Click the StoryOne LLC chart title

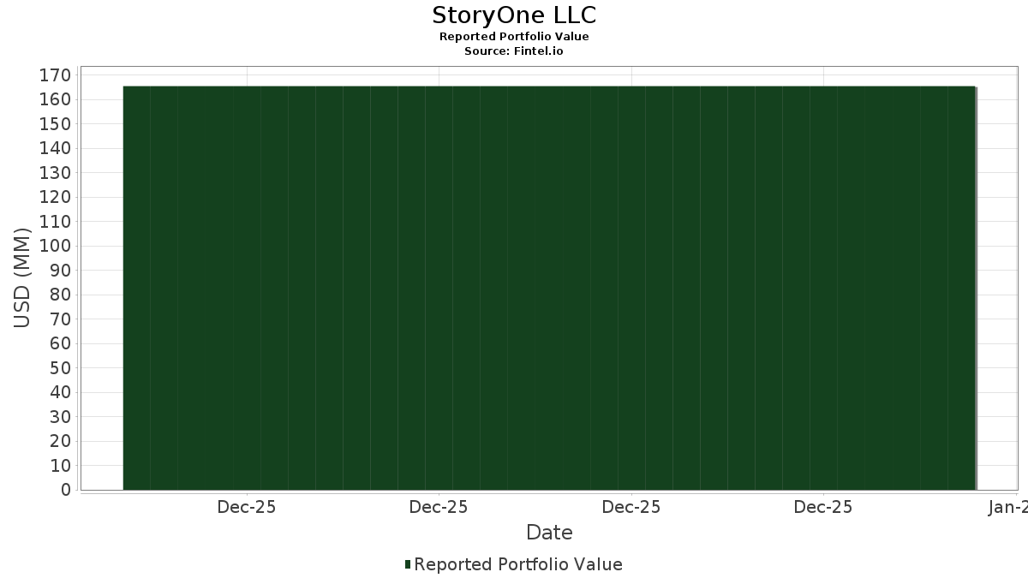(514, 15)
